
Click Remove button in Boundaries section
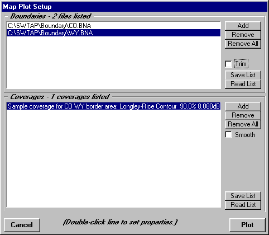pyautogui.click(x=243, y=35)
